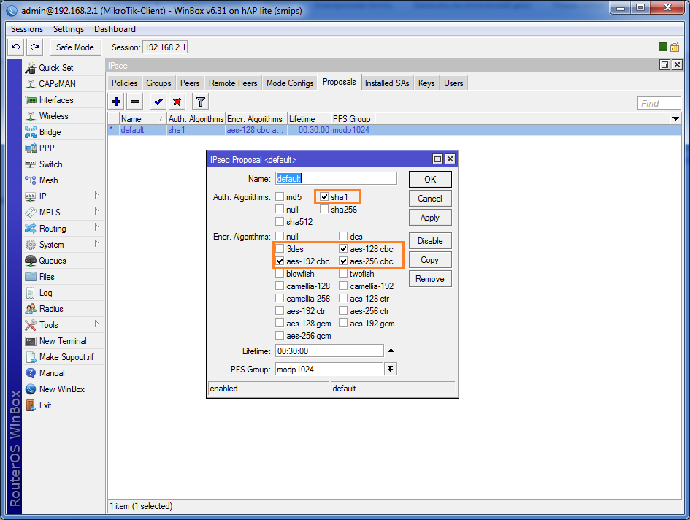The image size is (690, 520).
Task: Open the PFS Group dropdown
Action: click(391, 369)
